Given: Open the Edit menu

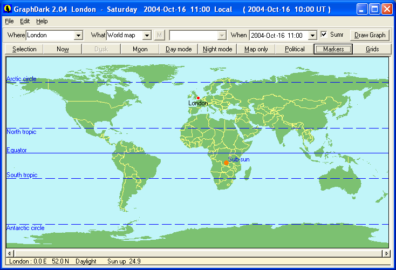Looking at the screenshot, I should click(25, 21).
